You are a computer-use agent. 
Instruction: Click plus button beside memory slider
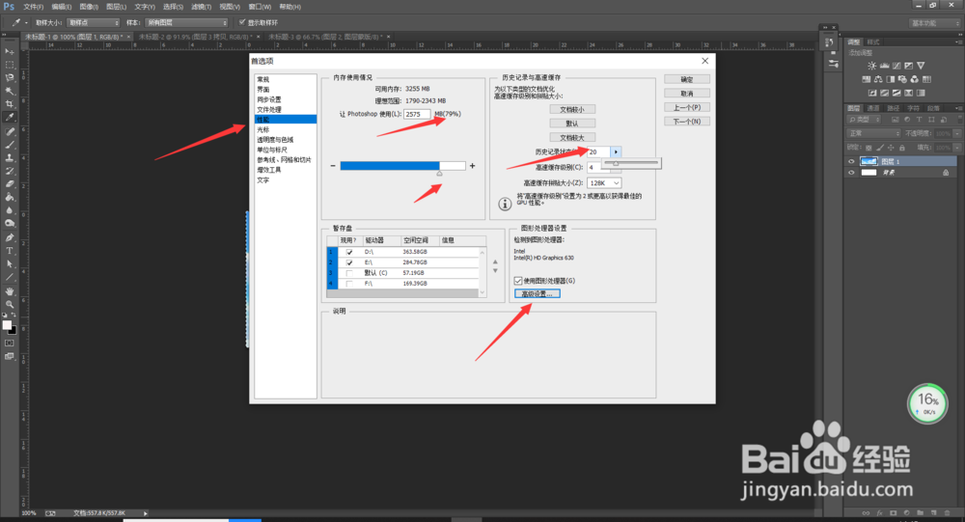point(473,166)
